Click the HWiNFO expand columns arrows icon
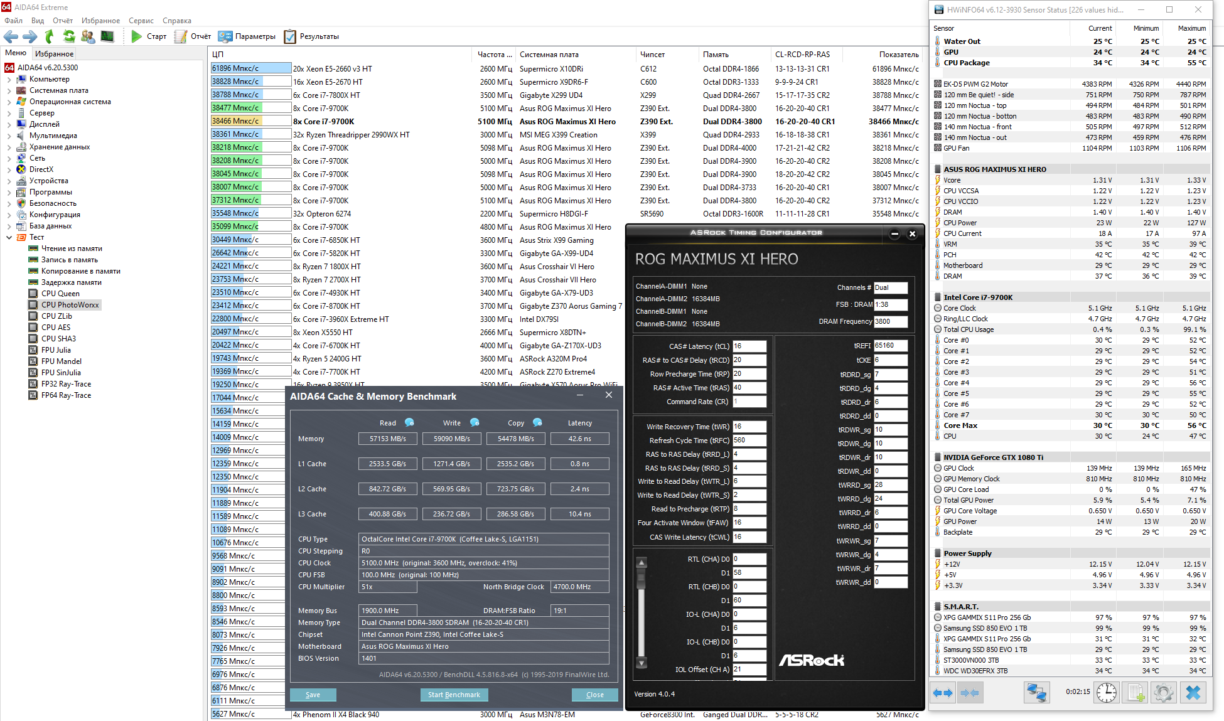Screen dimensions: 1224x721 point(943,693)
